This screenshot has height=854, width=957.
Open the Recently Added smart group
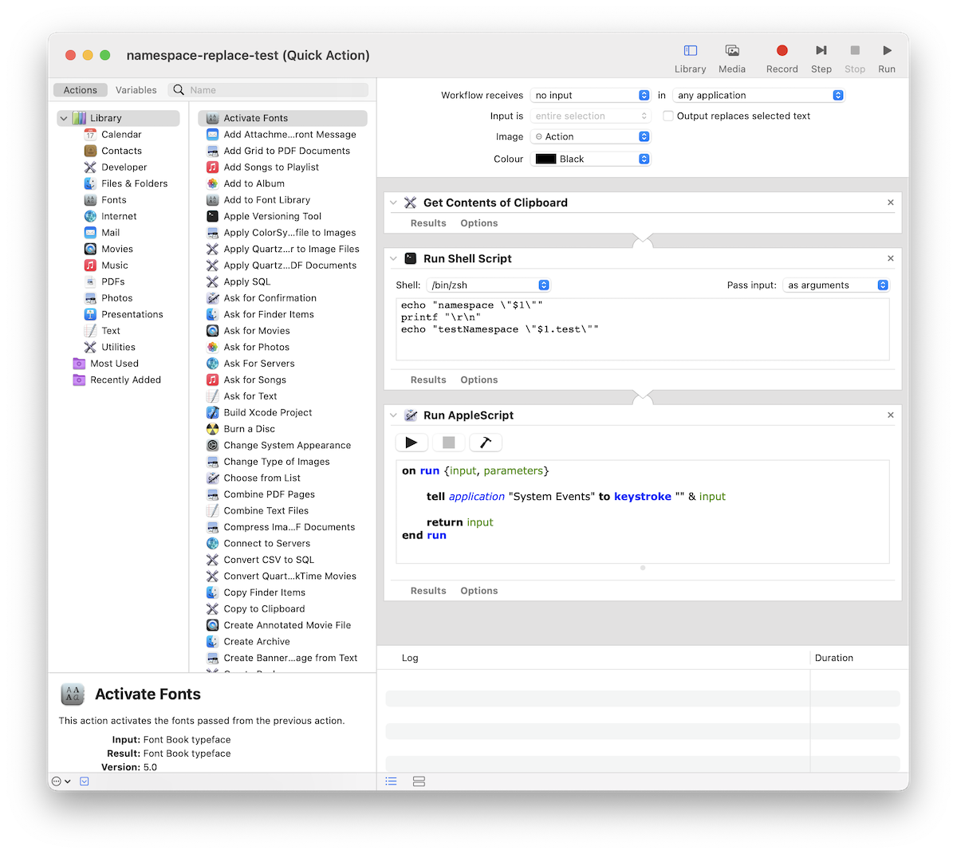pos(125,380)
